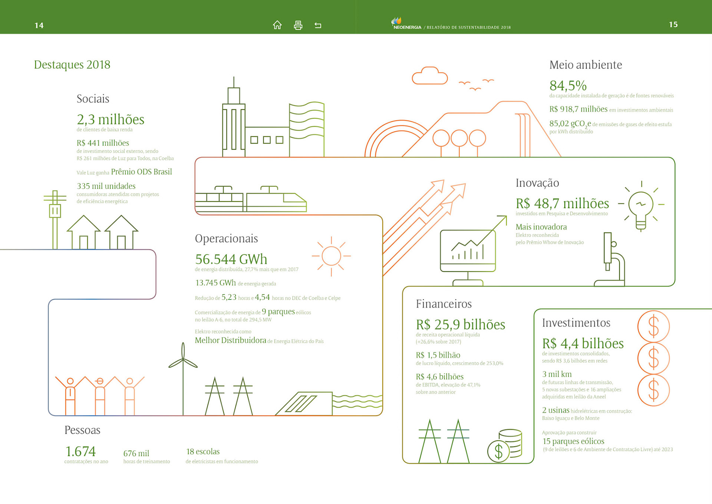
Task: Click the Financeiros section title
Action: (x=444, y=304)
